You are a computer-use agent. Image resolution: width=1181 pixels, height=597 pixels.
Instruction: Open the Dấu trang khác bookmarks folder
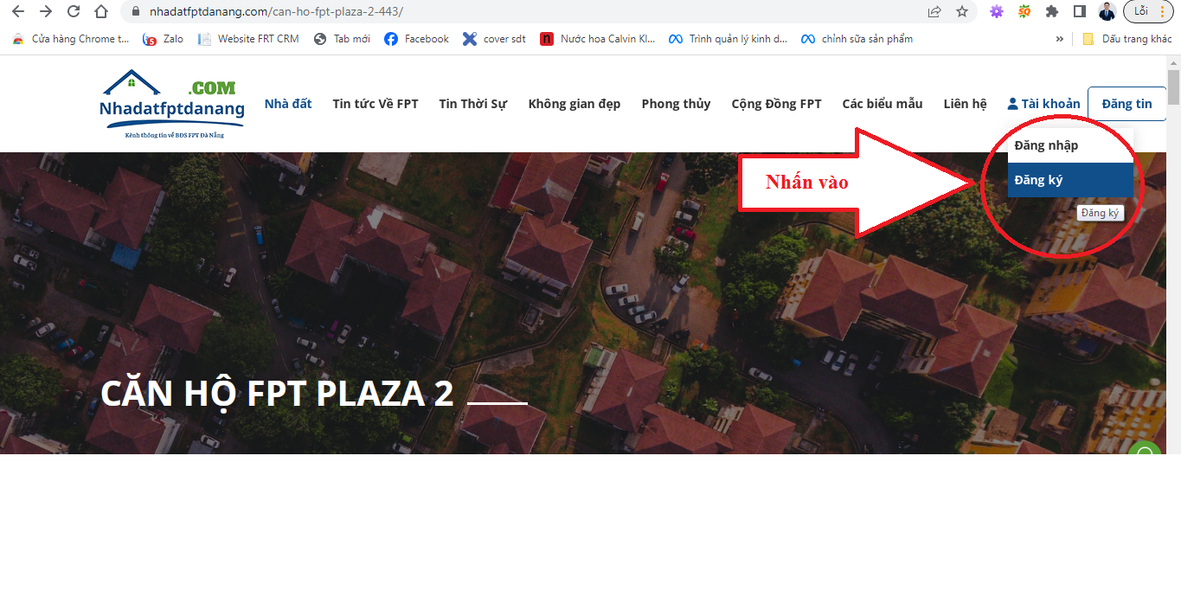[1127, 39]
